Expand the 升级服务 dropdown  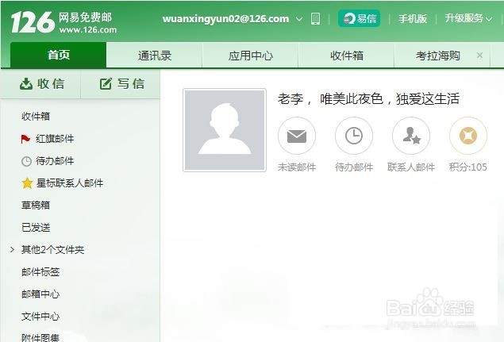(x=468, y=18)
